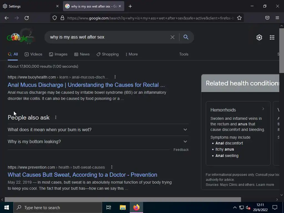The image size is (284, 213).
Task: Click the Hemorrhoids heading
Action: pyautogui.click(x=223, y=110)
